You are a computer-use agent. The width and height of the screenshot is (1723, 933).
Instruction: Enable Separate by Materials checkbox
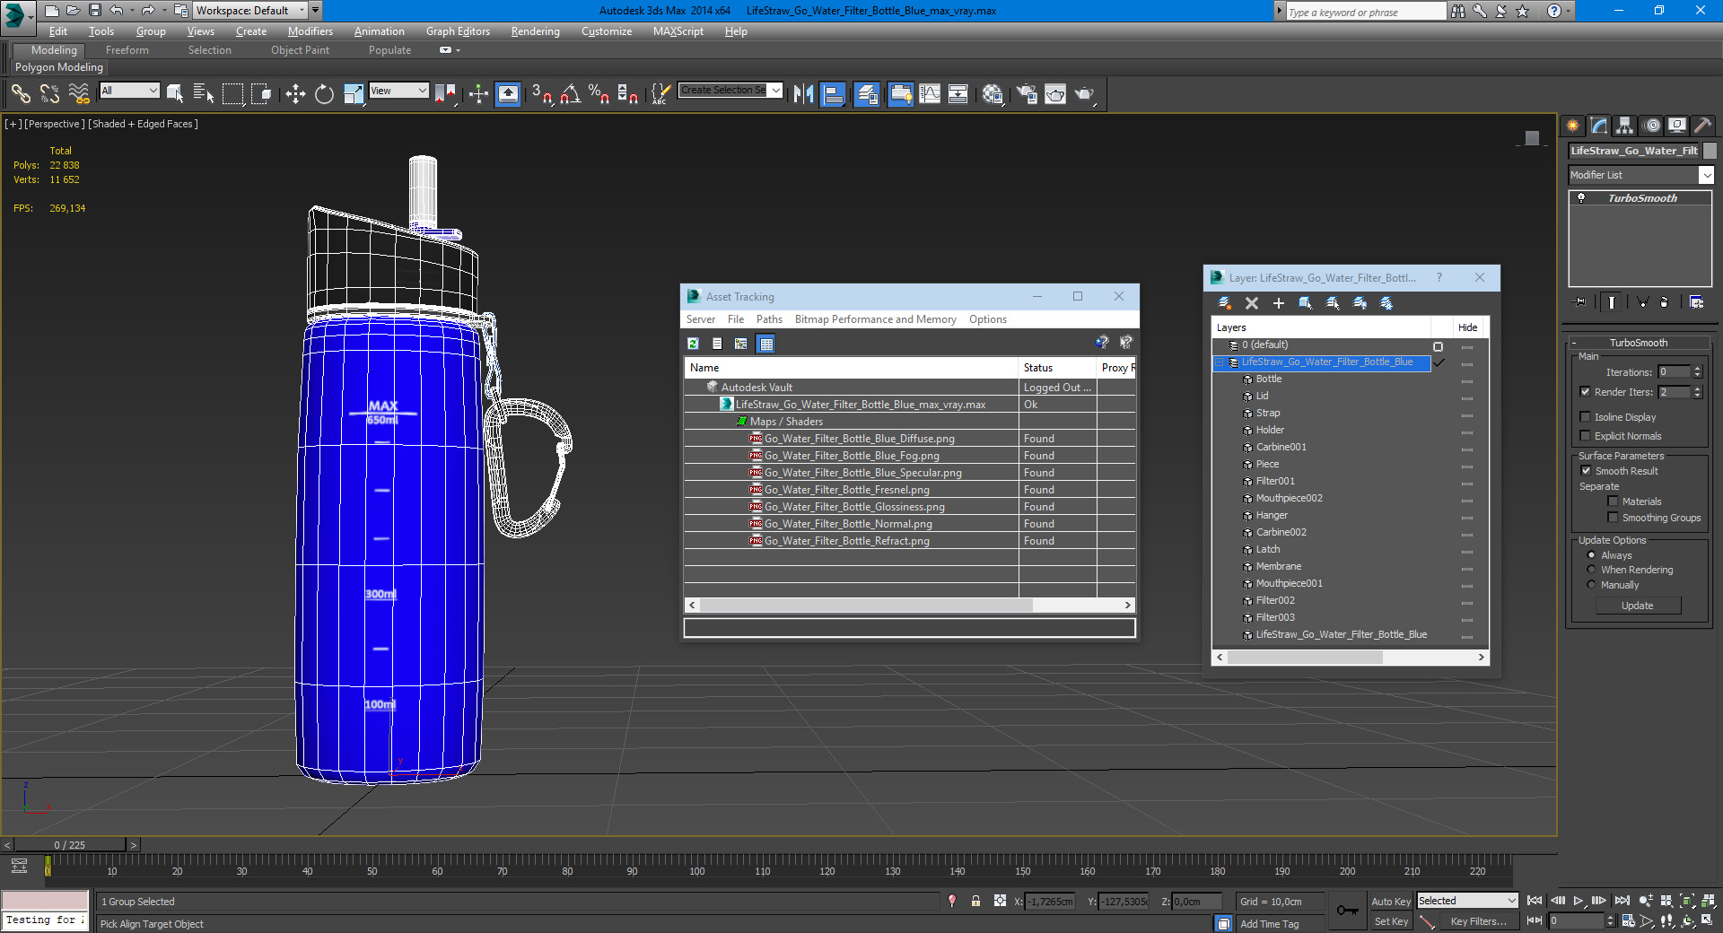(x=1613, y=501)
